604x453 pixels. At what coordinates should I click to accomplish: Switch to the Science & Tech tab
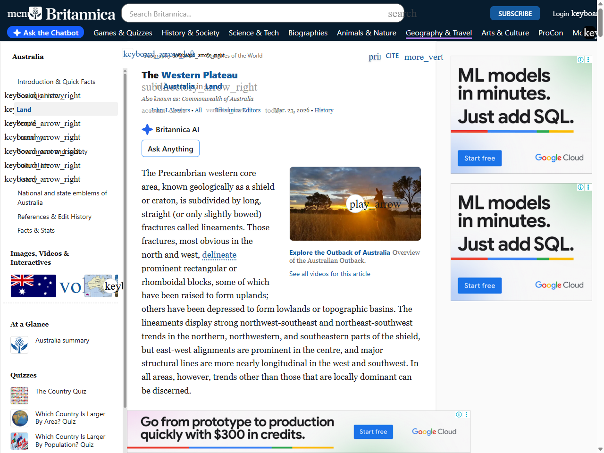click(x=254, y=33)
